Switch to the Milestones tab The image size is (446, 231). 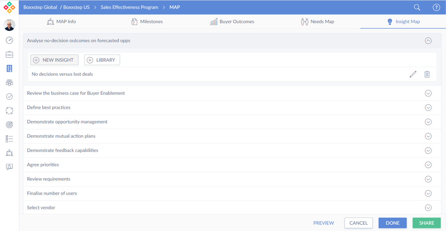click(x=147, y=21)
